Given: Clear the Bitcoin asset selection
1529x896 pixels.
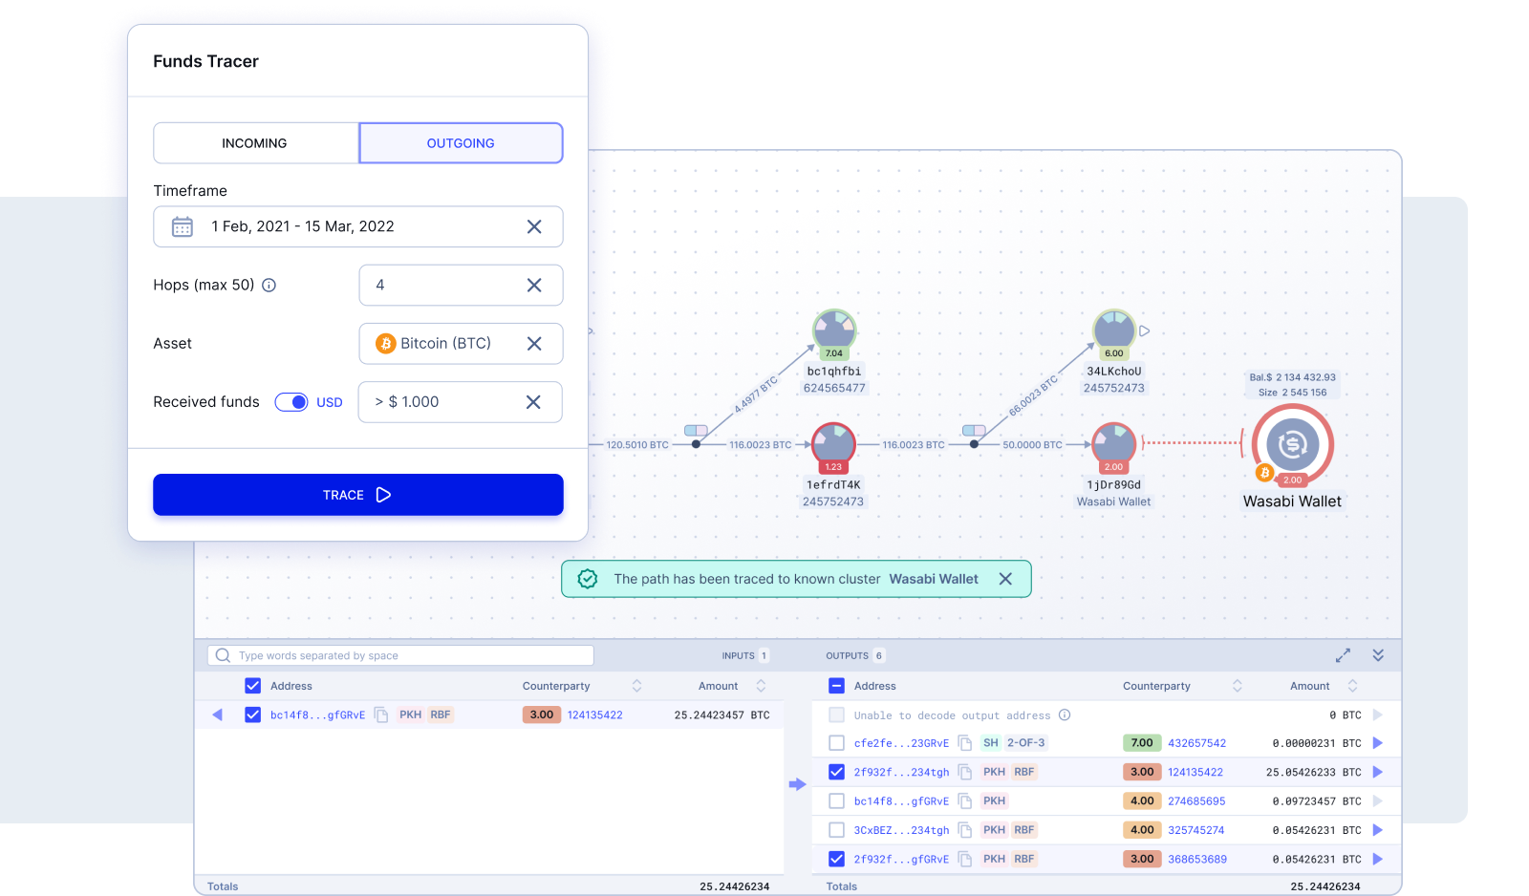Looking at the screenshot, I should tap(534, 343).
